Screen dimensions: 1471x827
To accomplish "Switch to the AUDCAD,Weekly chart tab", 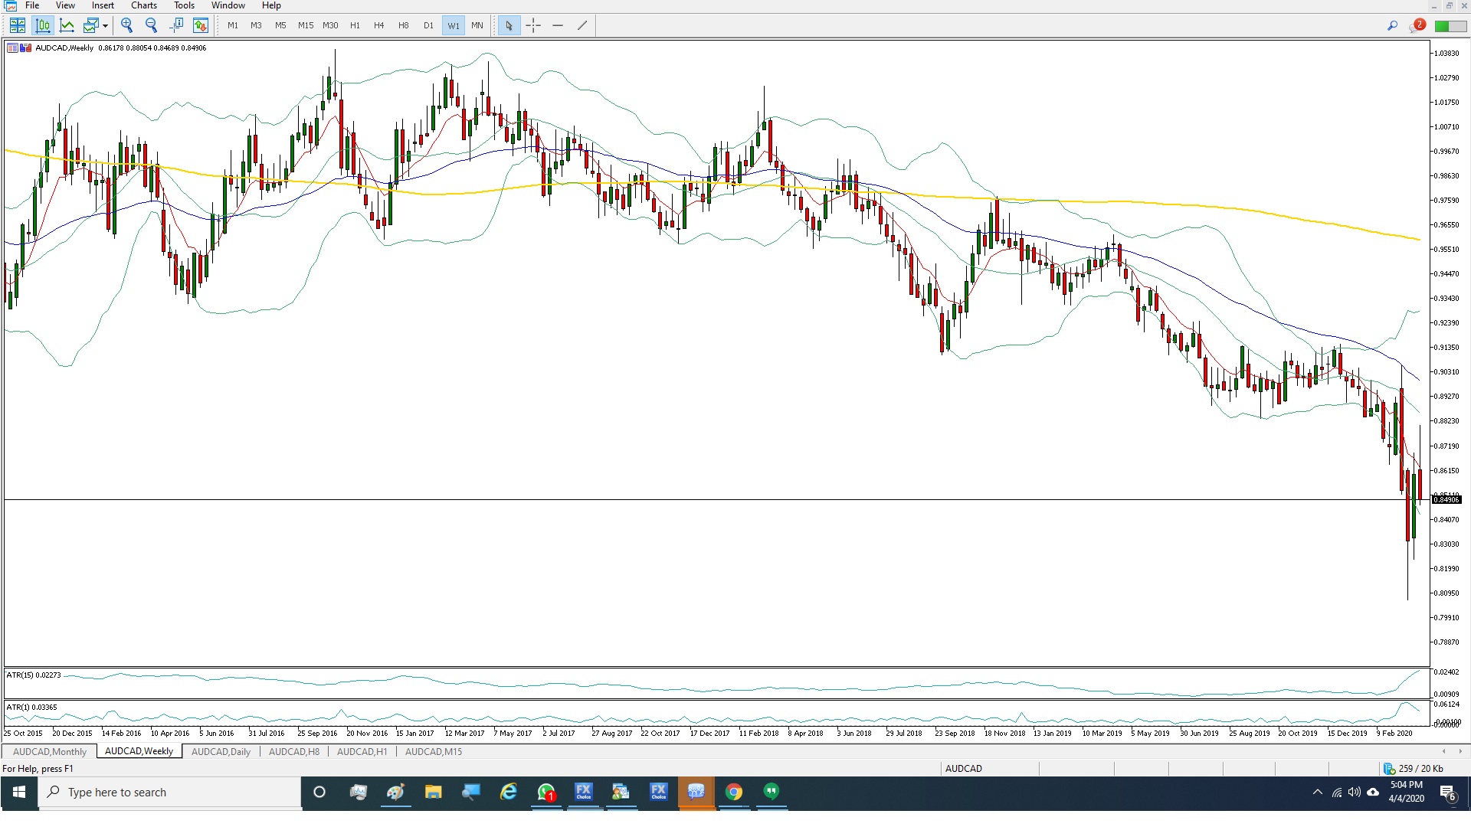I will tap(139, 751).
